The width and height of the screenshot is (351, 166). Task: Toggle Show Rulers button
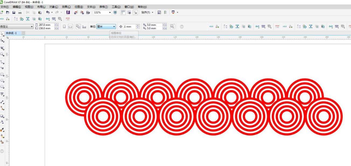point(123,12)
